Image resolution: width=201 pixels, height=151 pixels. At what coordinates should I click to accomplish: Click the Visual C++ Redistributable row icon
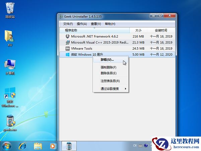click(68, 43)
